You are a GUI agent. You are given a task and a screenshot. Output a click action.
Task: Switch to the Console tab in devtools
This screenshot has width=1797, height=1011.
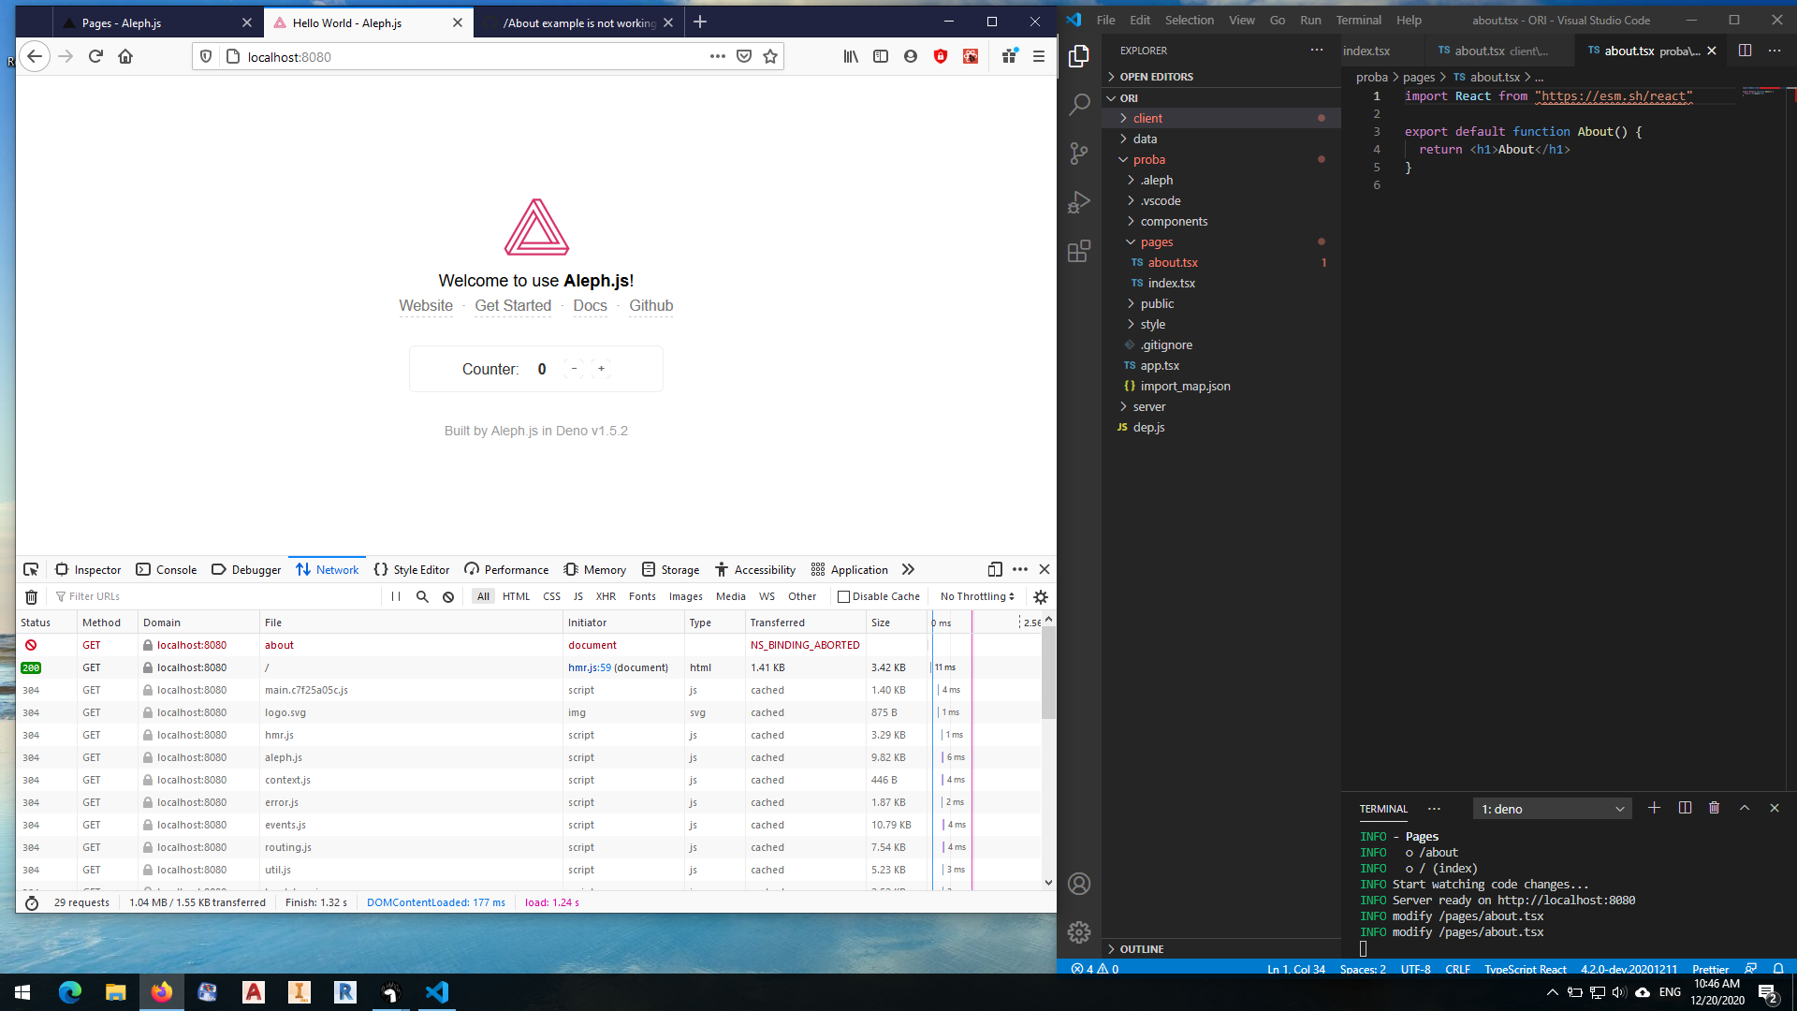[166, 569]
